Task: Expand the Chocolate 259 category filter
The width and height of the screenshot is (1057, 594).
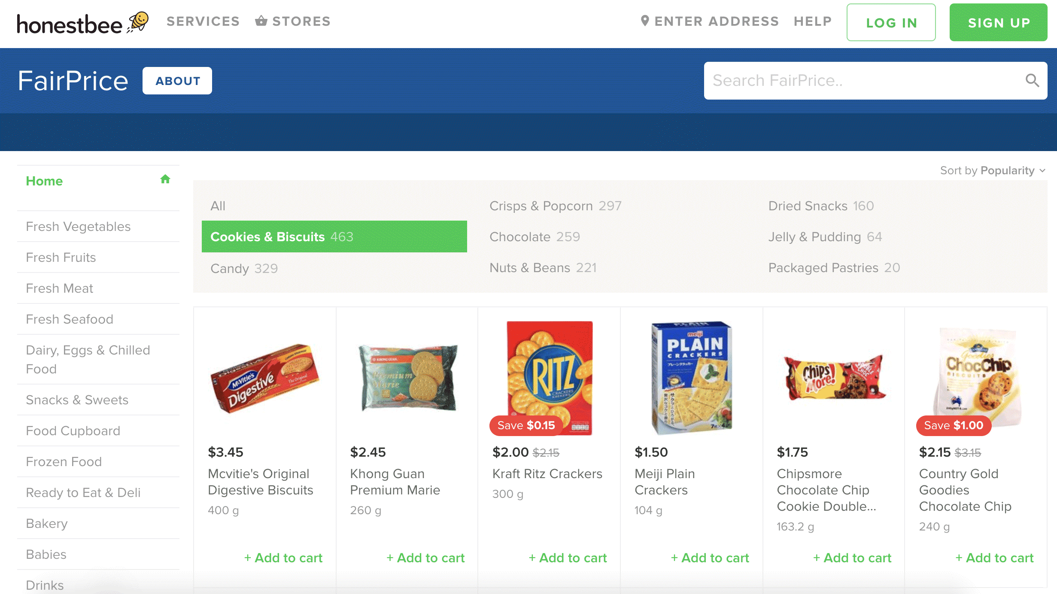Action: point(535,237)
